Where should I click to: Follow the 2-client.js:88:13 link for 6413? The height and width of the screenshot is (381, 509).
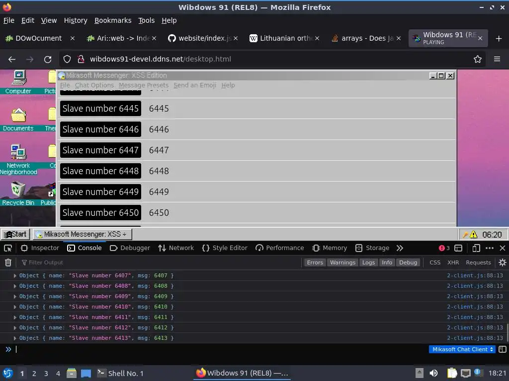click(x=475, y=338)
